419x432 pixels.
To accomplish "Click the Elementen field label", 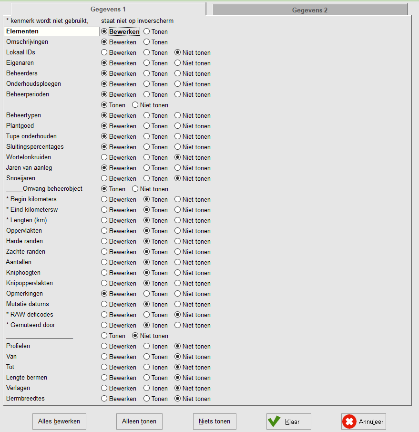I will pos(51,31).
